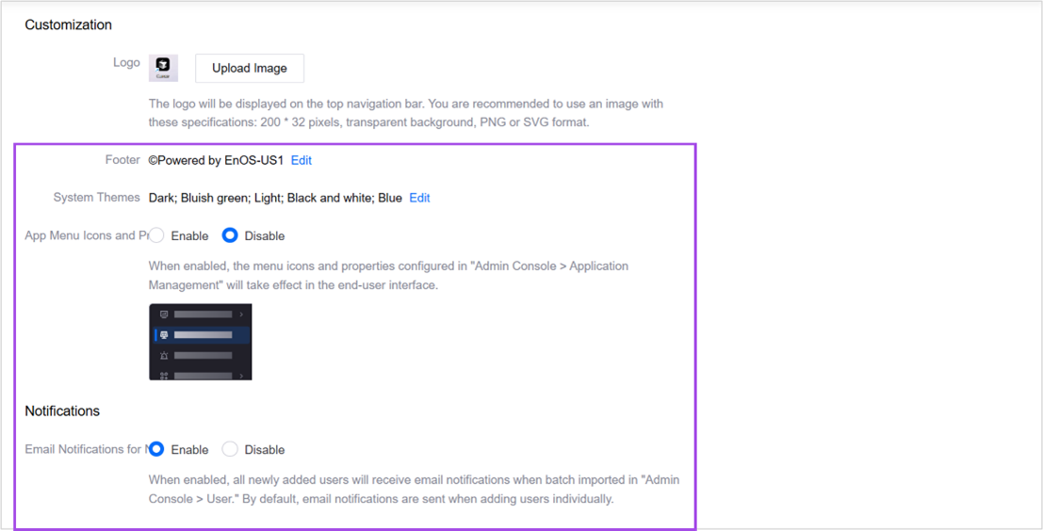
Task: Click the top row chevron in the preview
Action: pos(241,314)
